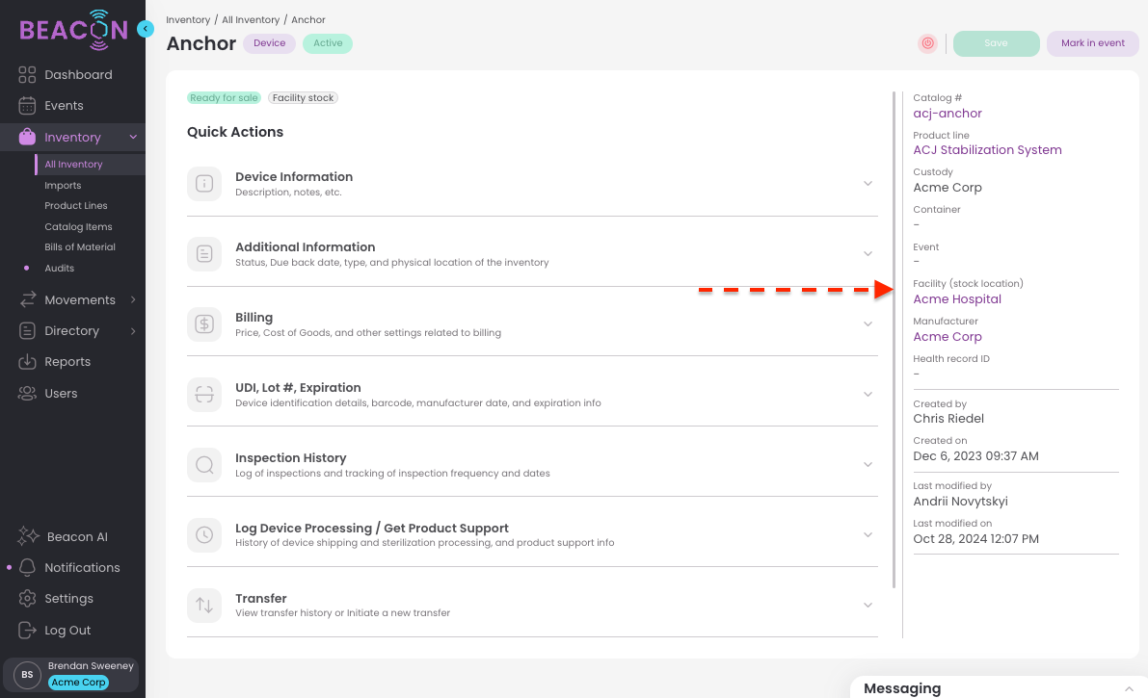Click the BS user avatar
1148x698 pixels.
pyautogui.click(x=27, y=675)
